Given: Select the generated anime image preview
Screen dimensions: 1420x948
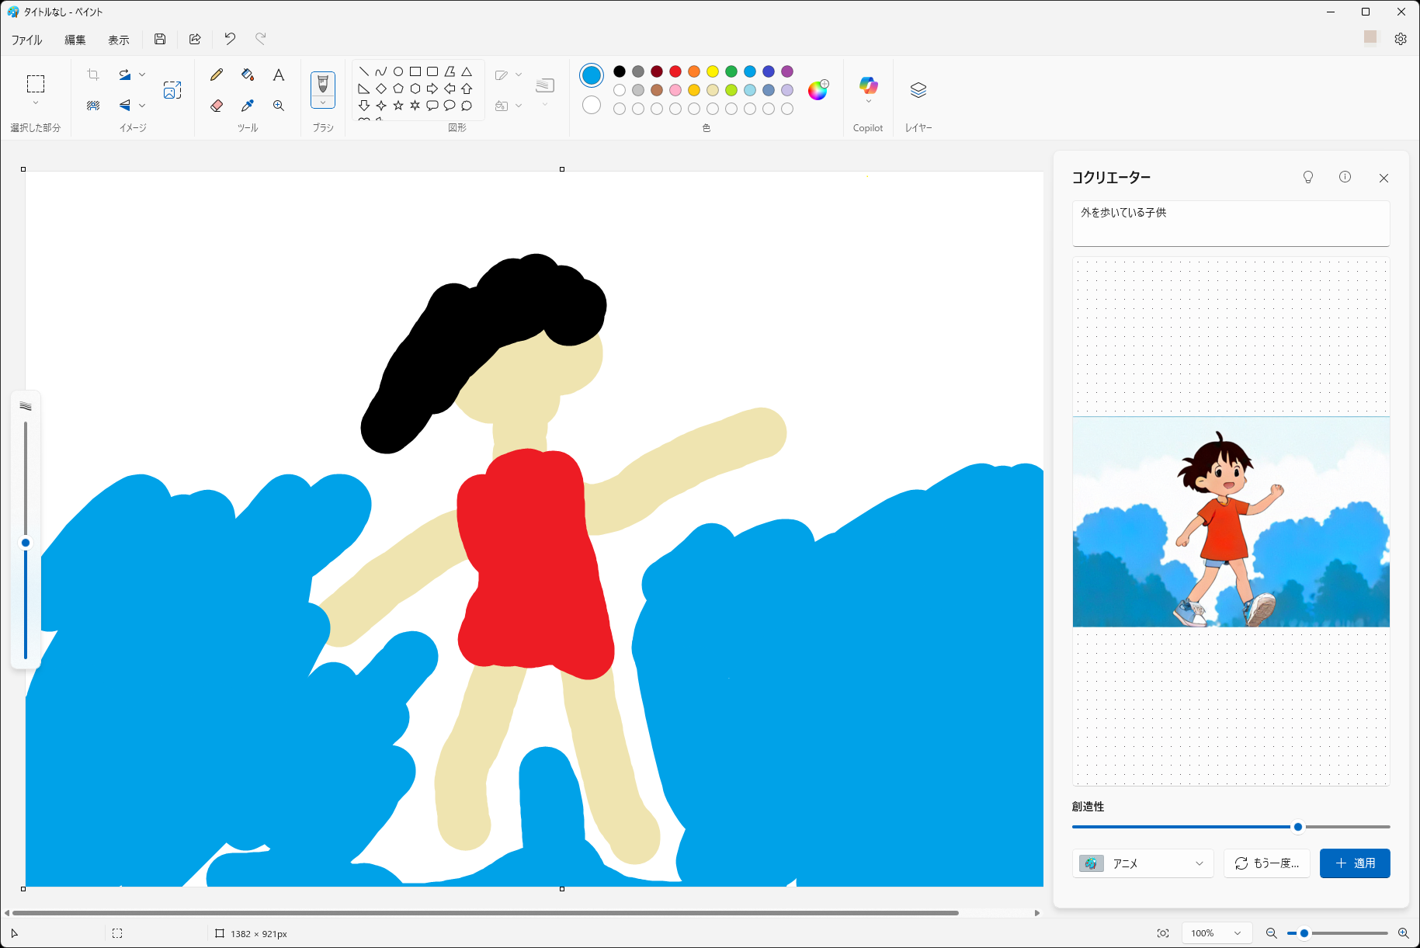Looking at the screenshot, I should click(x=1231, y=520).
